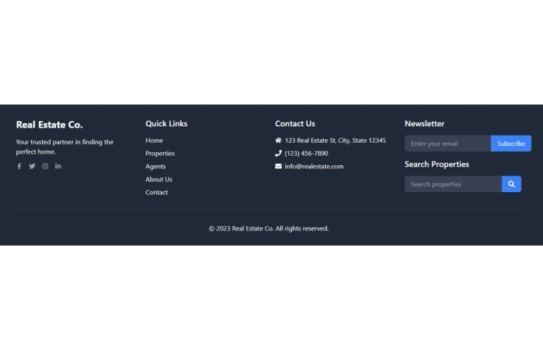The height and width of the screenshot is (340, 543).
Task: Click the info@realestate.com email address
Action: tap(314, 166)
